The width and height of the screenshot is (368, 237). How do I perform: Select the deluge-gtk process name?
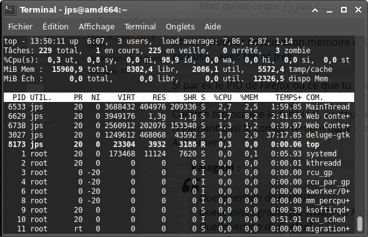[x=328, y=135]
